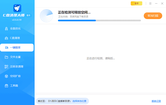Viewport: 166px width, 105px height.
Task: Click the 百贝 brand badge
Action: click(28, 15)
